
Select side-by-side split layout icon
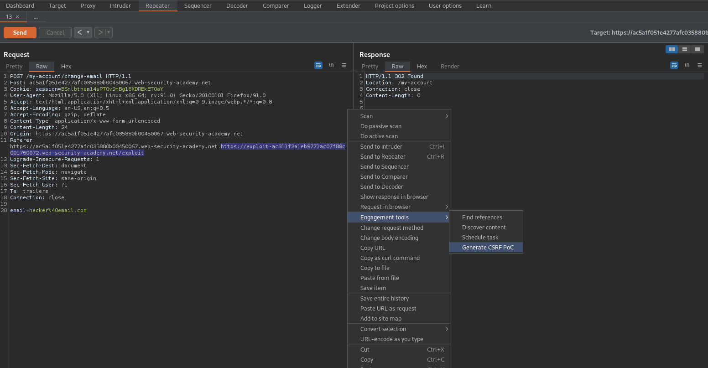click(672, 49)
